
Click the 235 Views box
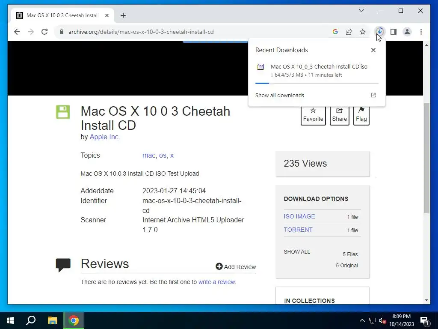(x=323, y=164)
